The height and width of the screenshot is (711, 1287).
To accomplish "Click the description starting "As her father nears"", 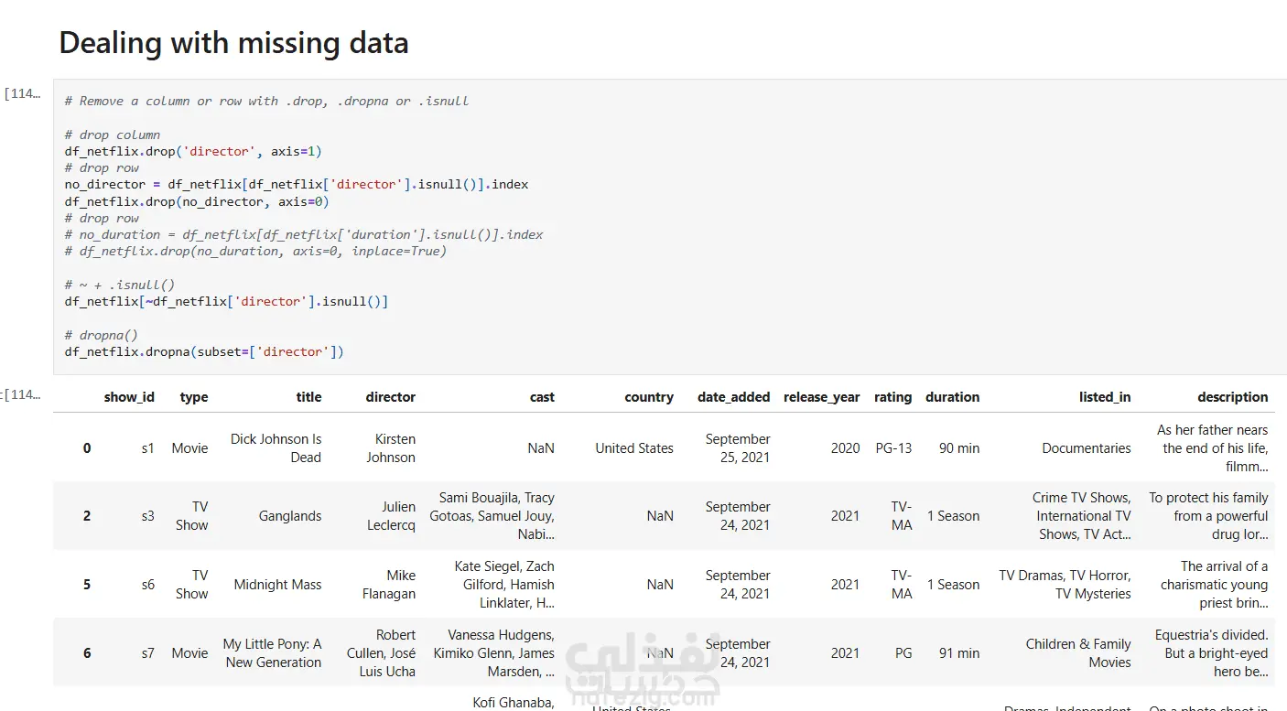I will tap(1213, 448).
